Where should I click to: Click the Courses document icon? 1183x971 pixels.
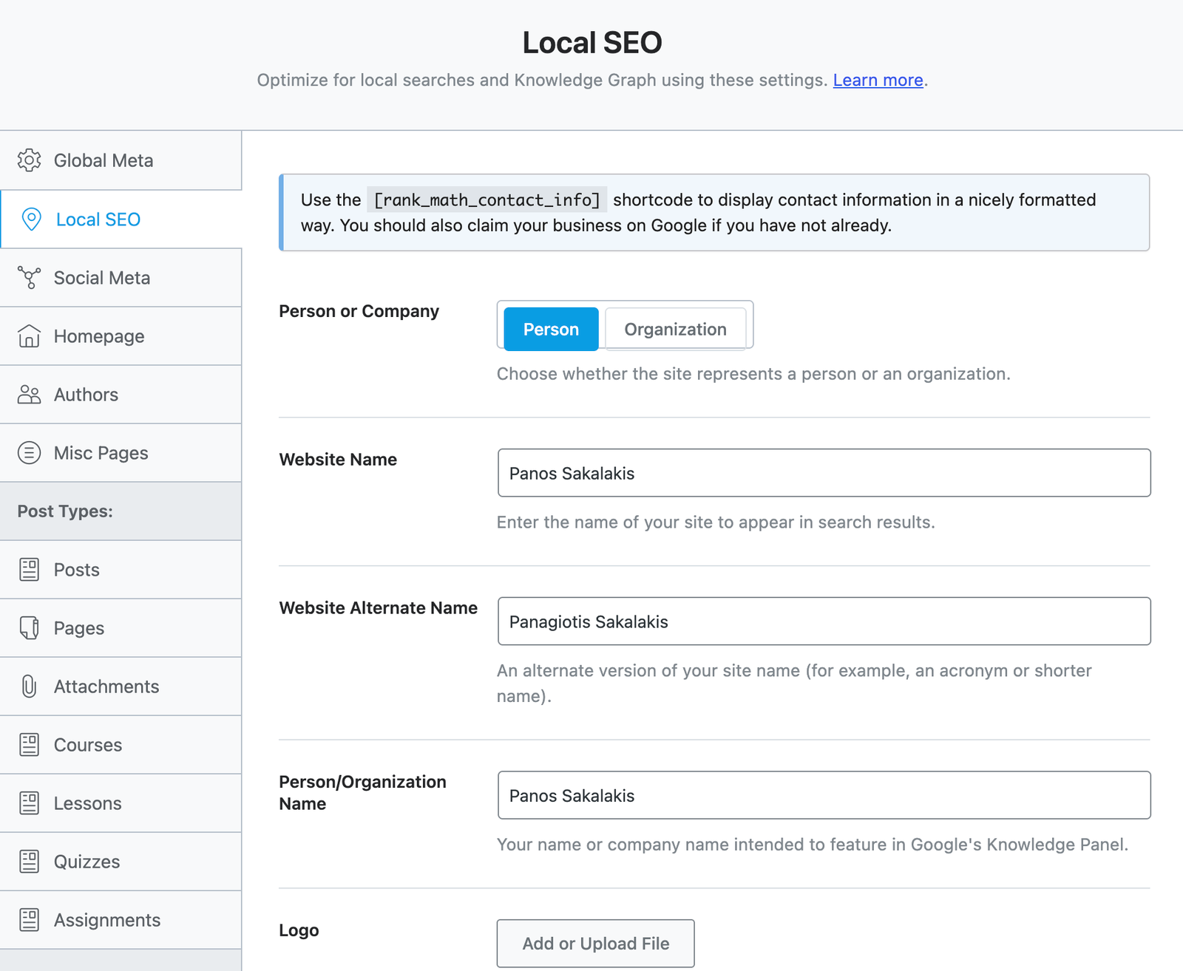pos(30,745)
